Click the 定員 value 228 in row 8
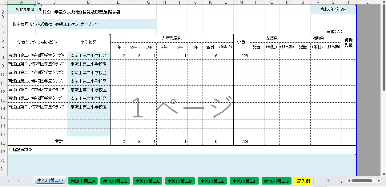The image size is (386, 187). click(x=241, y=55)
